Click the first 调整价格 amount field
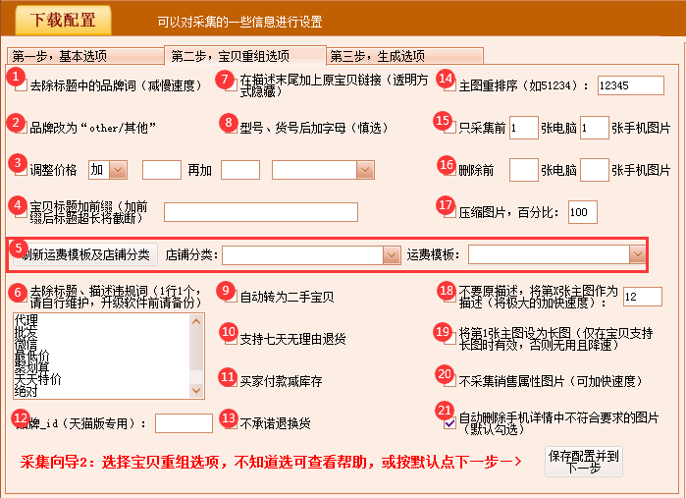686x498 pixels. click(162, 170)
